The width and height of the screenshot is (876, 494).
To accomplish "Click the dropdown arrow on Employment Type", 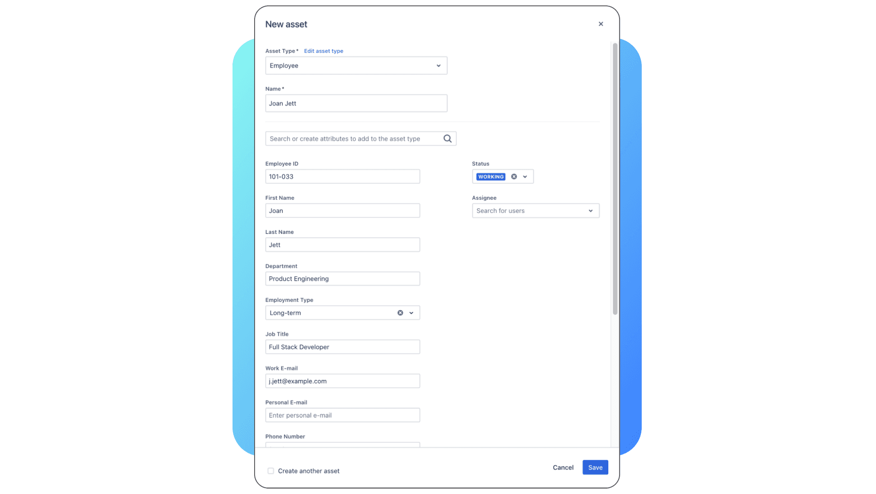I will point(411,312).
